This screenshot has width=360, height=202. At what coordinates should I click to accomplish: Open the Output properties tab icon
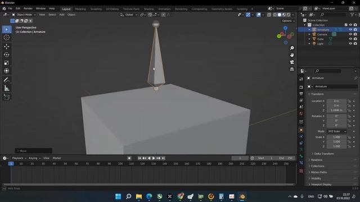pos(301,94)
